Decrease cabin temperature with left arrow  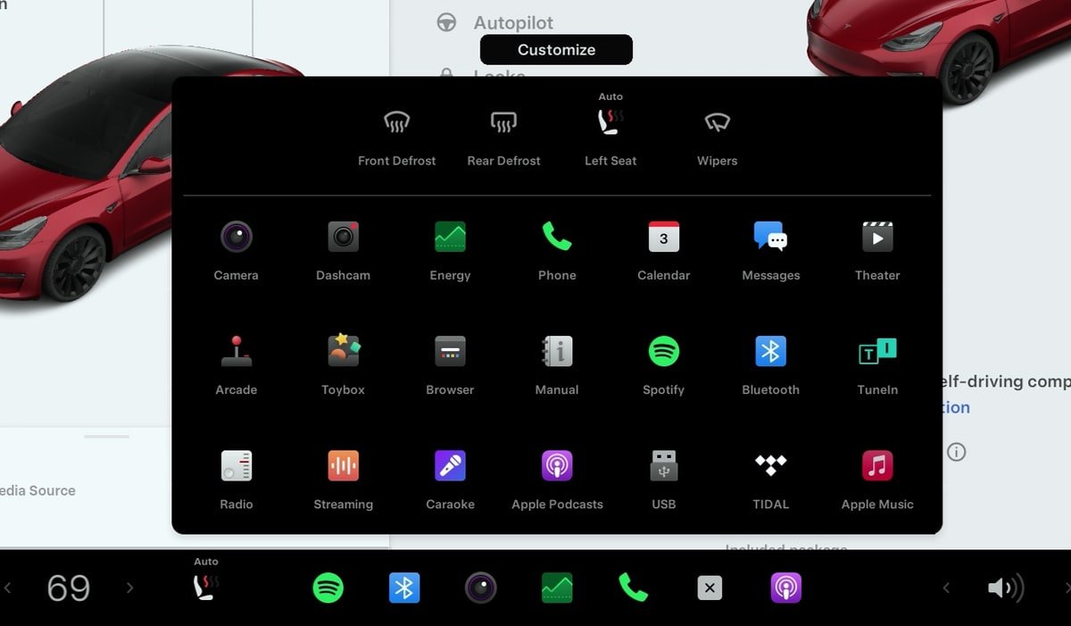click(x=8, y=588)
